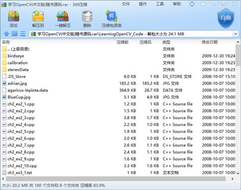Click the scroll up arrow of file list

tap(238, 42)
